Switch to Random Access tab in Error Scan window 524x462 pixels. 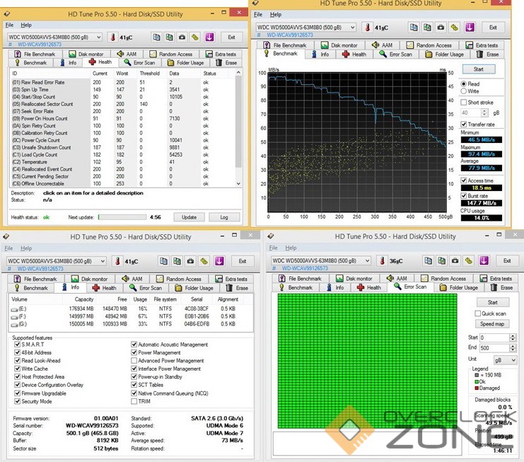(x=443, y=279)
